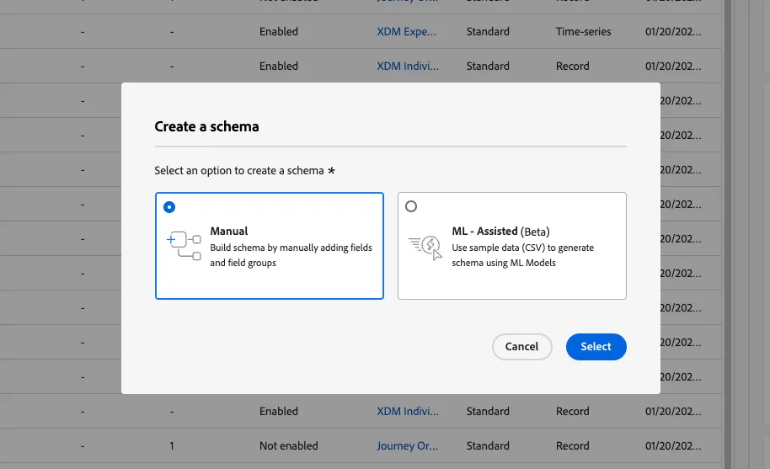Click the Enabled cell in Time-series row
The image size is (770, 469).
point(279,31)
